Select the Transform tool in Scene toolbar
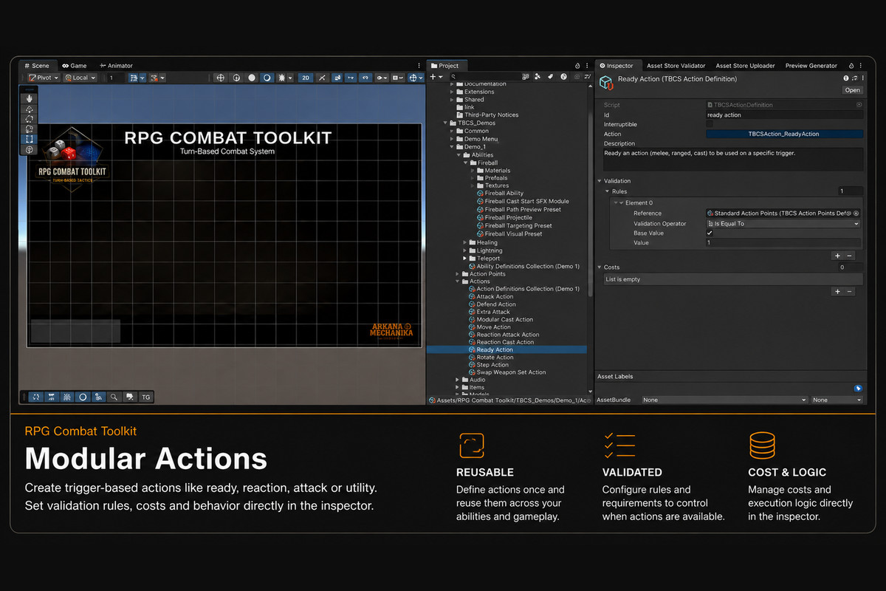The image size is (886, 591). pos(30,149)
